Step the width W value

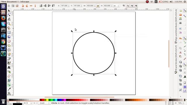(x=95, y=6)
